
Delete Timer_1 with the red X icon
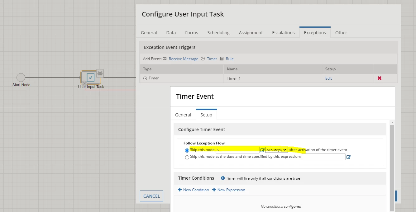coord(380,78)
